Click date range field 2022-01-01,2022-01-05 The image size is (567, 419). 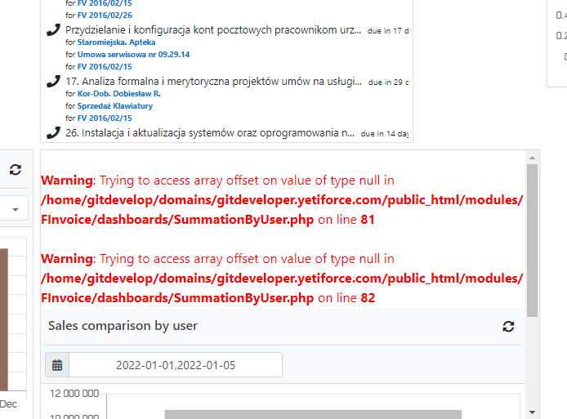click(176, 365)
